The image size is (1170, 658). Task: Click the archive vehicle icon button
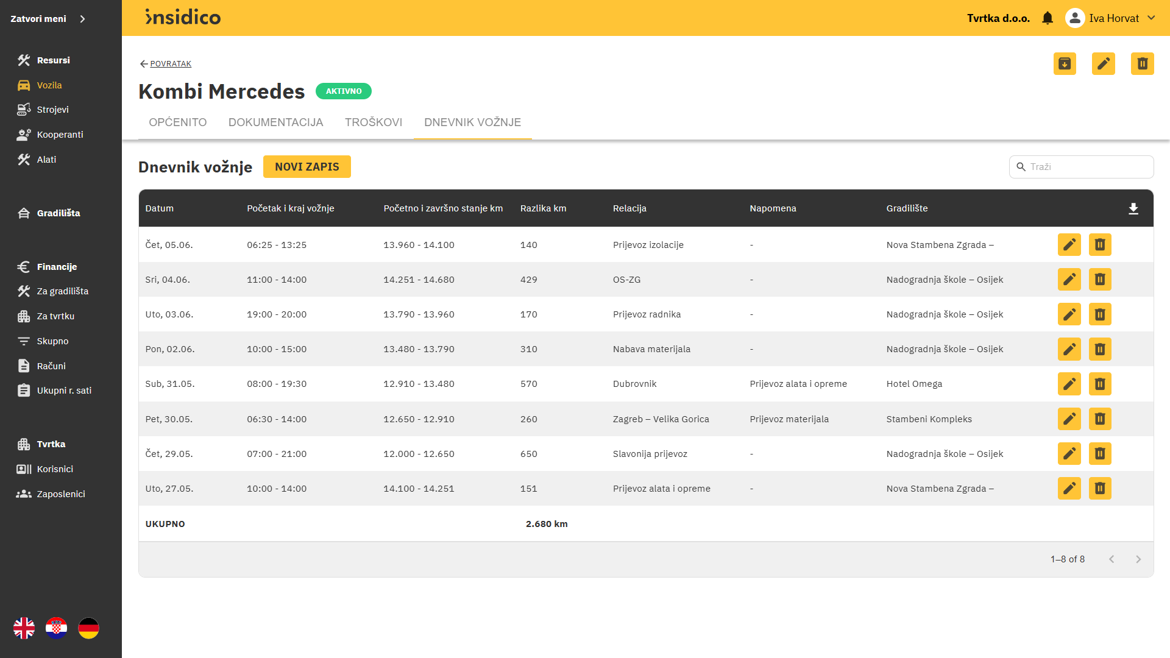click(x=1065, y=63)
